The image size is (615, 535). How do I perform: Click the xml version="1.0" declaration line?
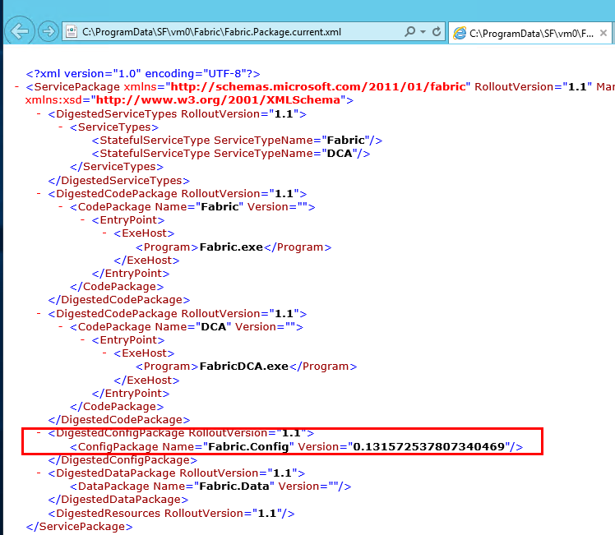[143, 74]
